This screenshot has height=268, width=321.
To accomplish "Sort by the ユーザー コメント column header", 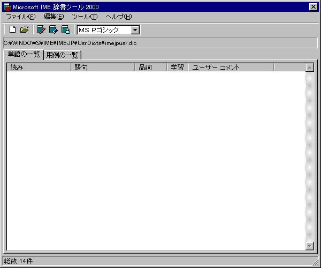I will (x=231, y=67).
